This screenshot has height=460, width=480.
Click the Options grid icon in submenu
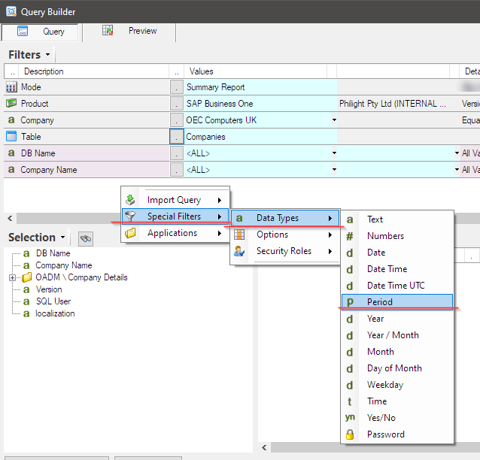click(239, 235)
